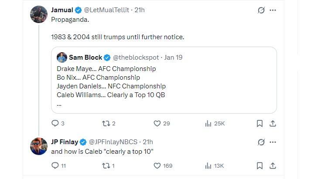311x179 pixels.
Task: View analytics for Jamual's 25K views post
Action: point(208,123)
